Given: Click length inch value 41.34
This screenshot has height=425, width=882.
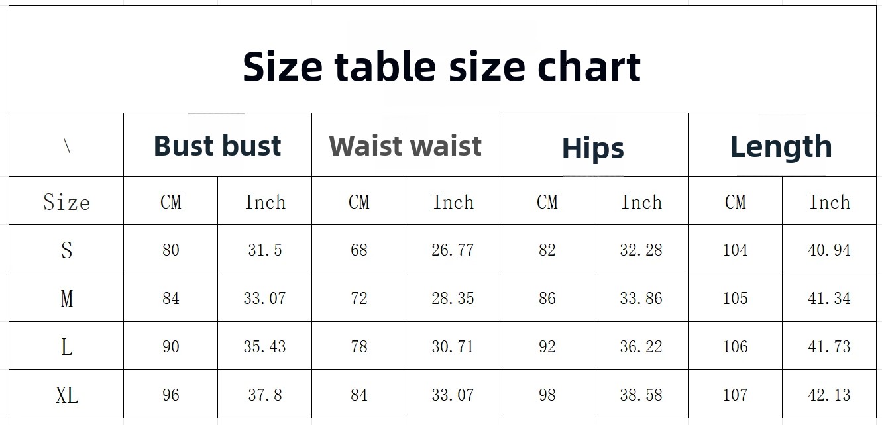Looking at the screenshot, I should [x=830, y=298].
